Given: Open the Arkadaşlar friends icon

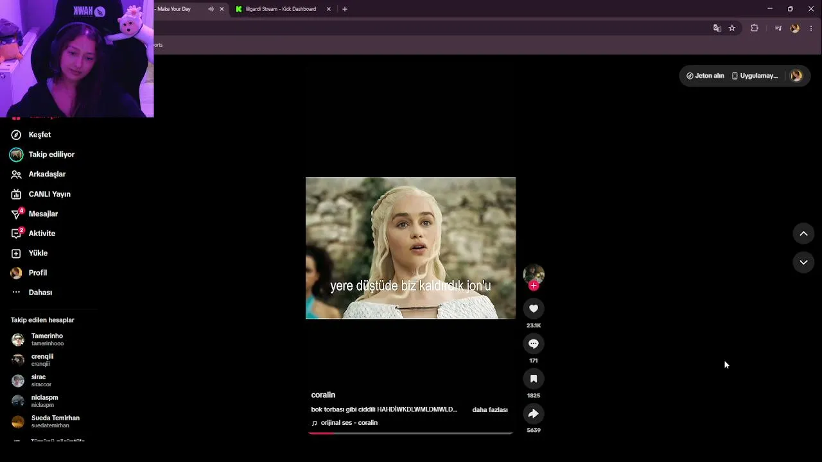Looking at the screenshot, I should tap(16, 175).
